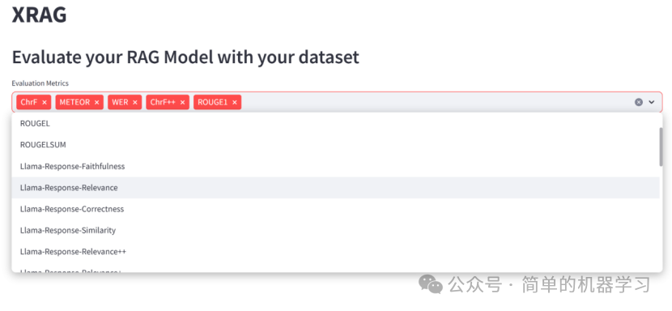Choose Llama-Response-Relevance metric
The height and width of the screenshot is (311, 672).
pyautogui.click(x=335, y=188)
